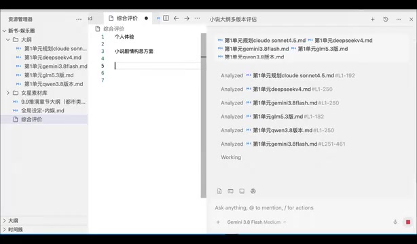The height and width of the screenshot is (244, 417).
Task: Click the 第1单元qwen3.8版本.md attachment chip
Action: (251, 57)
